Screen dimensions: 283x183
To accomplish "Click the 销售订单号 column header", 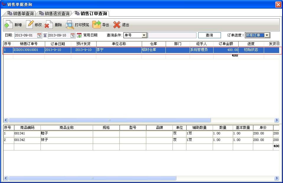I will (x=29, y=44).
